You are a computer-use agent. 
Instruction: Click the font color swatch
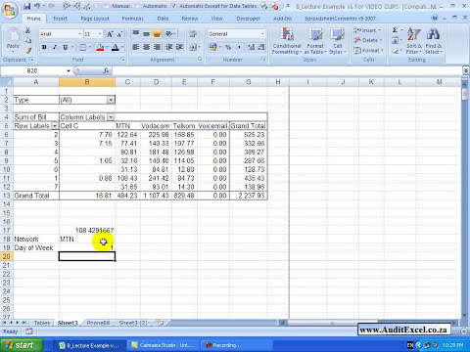pyautogui.click(x=115, y=48)
